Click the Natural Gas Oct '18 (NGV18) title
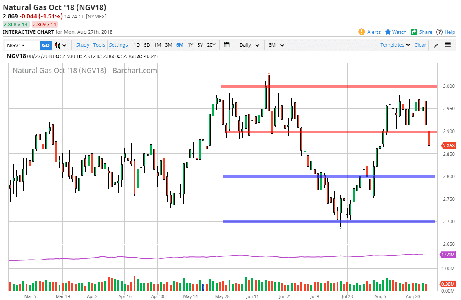Viewport: 461px width, 300px height. [x=55, y=7]
